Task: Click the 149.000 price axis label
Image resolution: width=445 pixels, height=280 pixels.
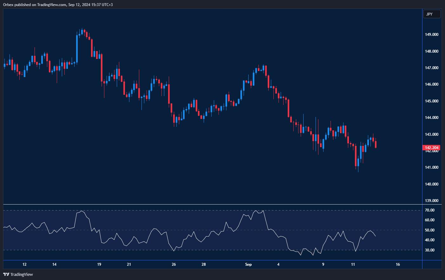Action: coord(431,35)
